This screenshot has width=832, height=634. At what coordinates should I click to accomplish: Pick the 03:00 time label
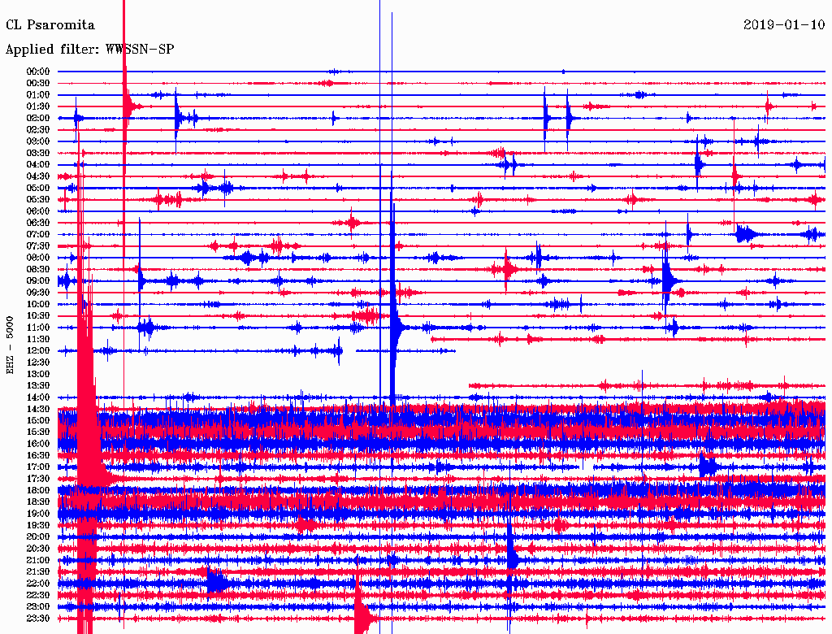38,141
